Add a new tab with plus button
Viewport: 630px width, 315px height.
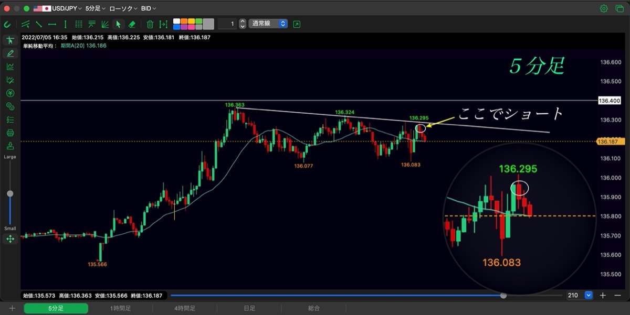[12, 308]
